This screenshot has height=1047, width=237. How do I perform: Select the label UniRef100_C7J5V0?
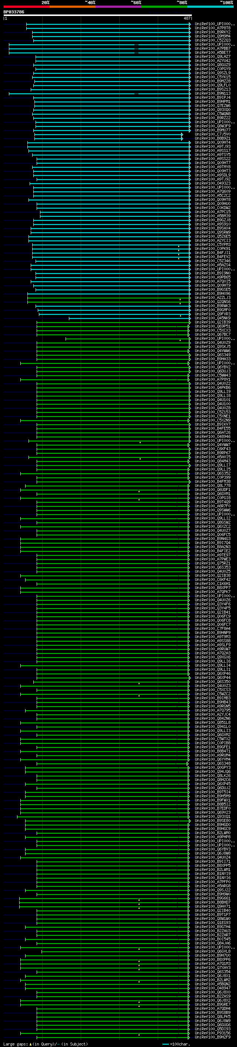(213, 134)
